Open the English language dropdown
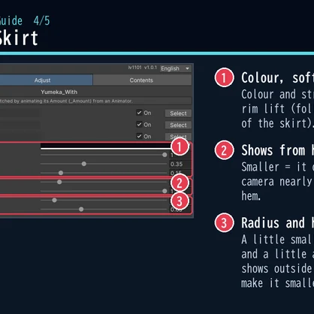Image resolution: width=314 pixels, height=314 pixels. 176,68
